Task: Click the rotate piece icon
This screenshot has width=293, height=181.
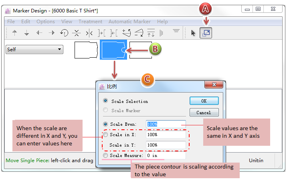Action: [x=64, y=33]
